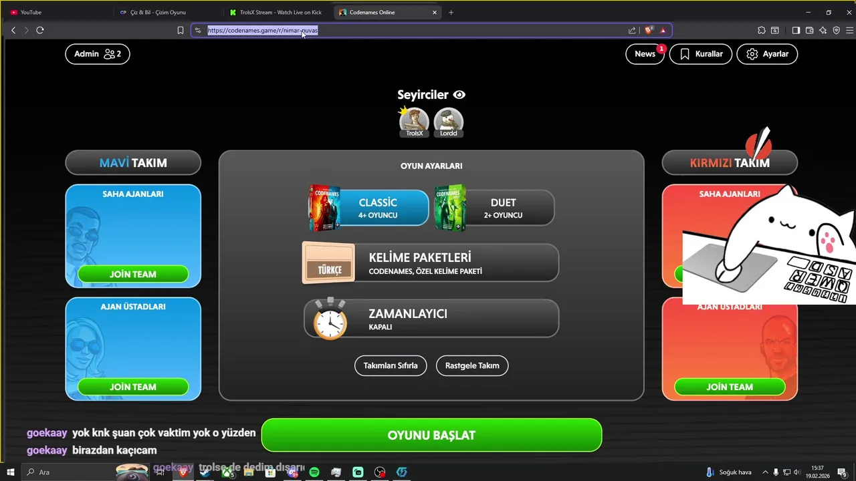
Task: Open the notification center icon
Action: tap(842, 472)
